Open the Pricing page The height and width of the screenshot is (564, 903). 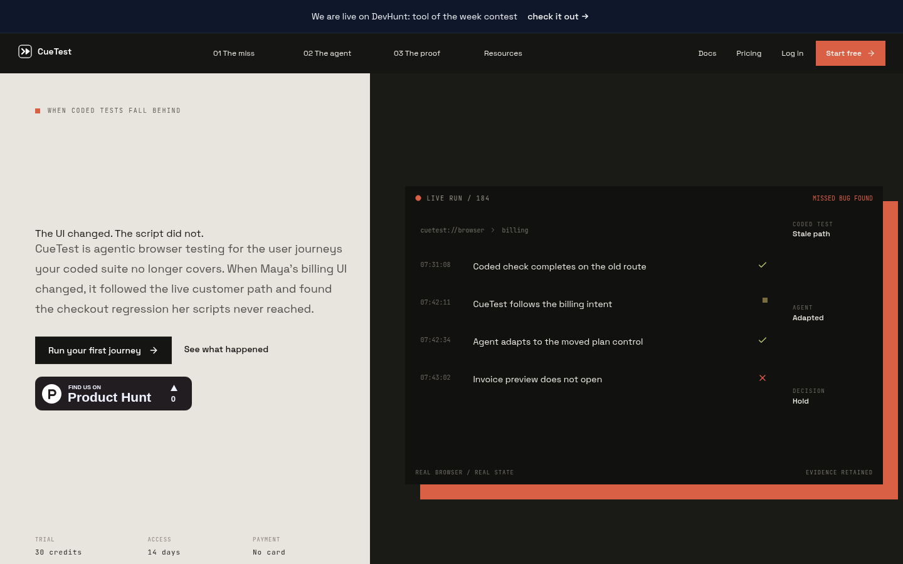(749, 53)
